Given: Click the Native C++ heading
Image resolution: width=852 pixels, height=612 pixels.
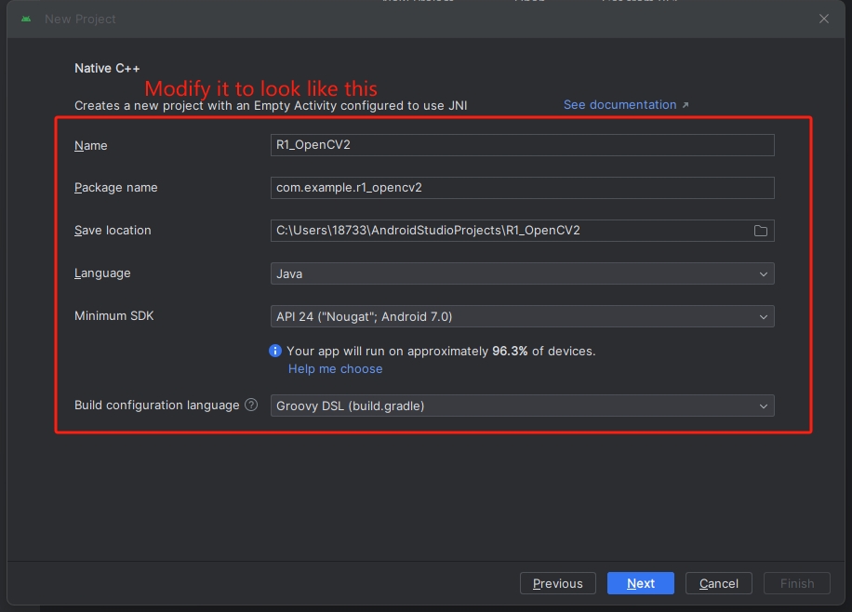Looking at the screenshot, I should coord(107,69).
